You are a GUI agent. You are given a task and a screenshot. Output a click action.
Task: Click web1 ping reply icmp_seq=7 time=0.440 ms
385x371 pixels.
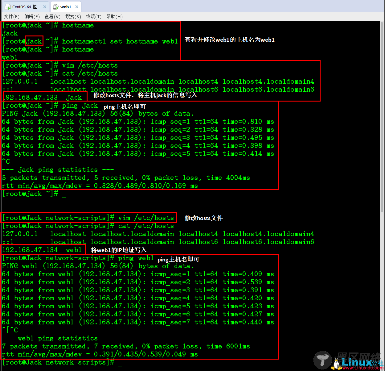click(x=138, y=322)
